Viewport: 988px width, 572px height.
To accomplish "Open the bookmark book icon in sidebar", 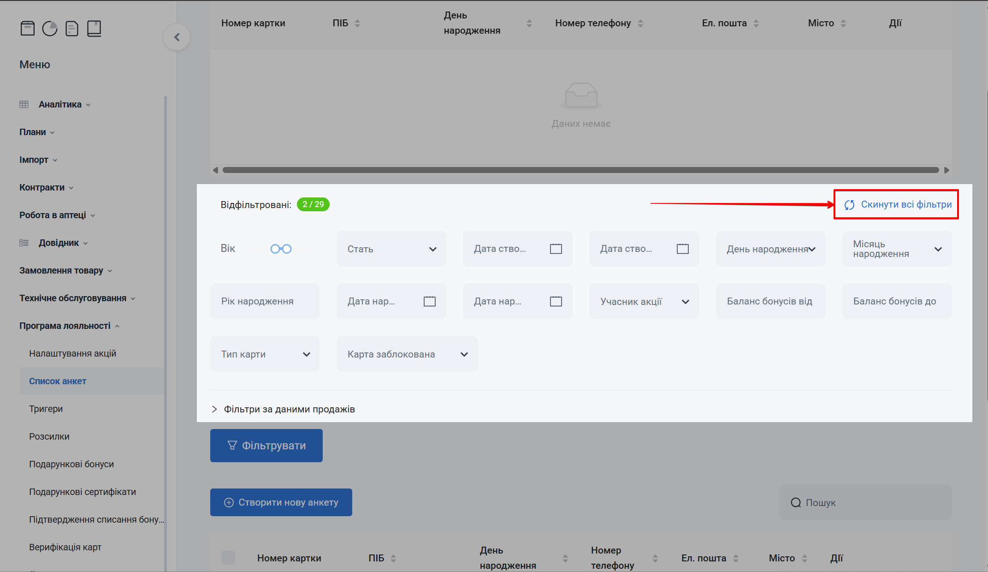I will click(x=94, y=29).
